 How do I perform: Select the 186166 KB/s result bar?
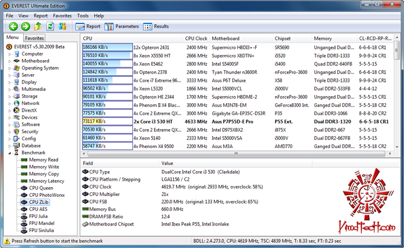coord(107,47)
